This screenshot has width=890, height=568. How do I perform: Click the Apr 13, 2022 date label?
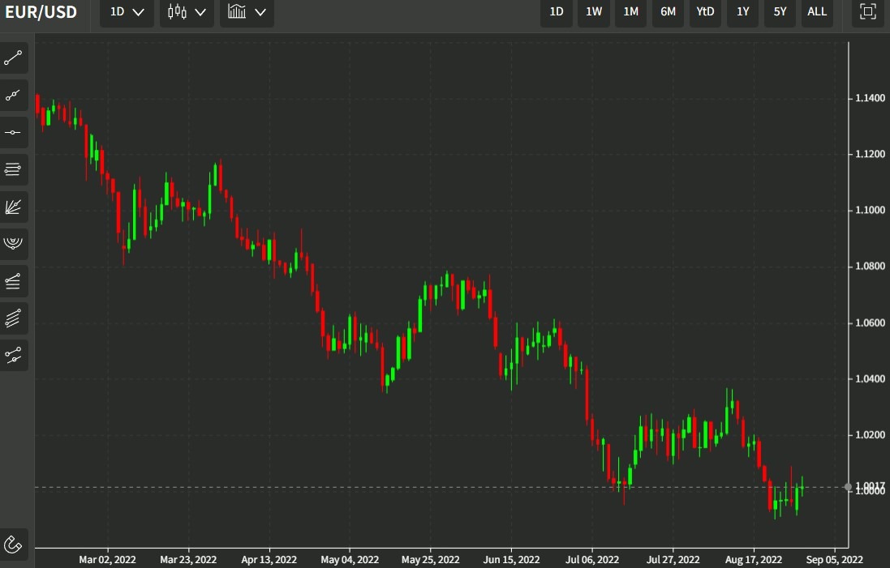269,560
